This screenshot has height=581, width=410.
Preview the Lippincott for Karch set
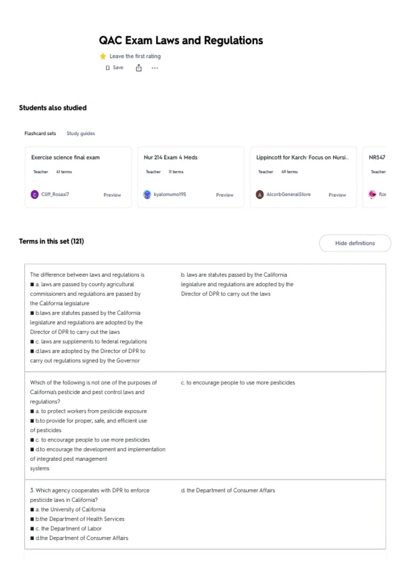337,195
